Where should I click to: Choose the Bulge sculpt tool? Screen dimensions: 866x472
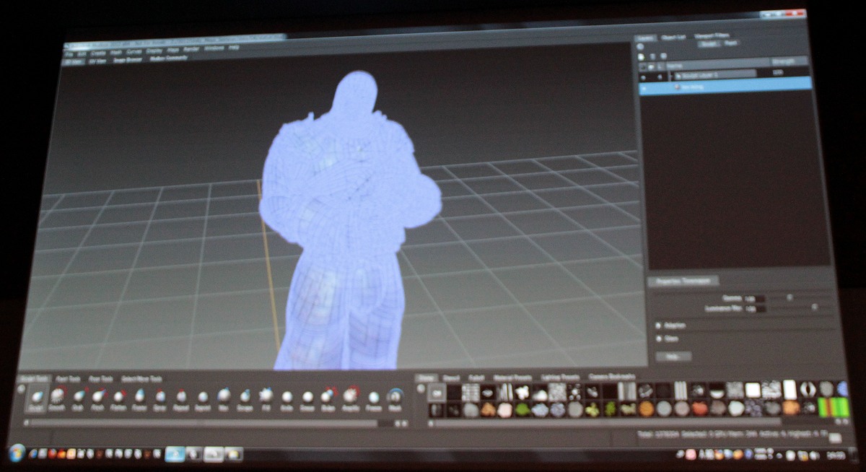(328, 395)
